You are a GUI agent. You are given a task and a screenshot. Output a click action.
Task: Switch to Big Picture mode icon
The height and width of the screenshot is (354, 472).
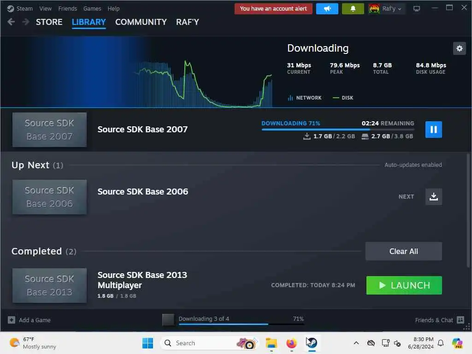pyautogui.click(x=417, y=9)
